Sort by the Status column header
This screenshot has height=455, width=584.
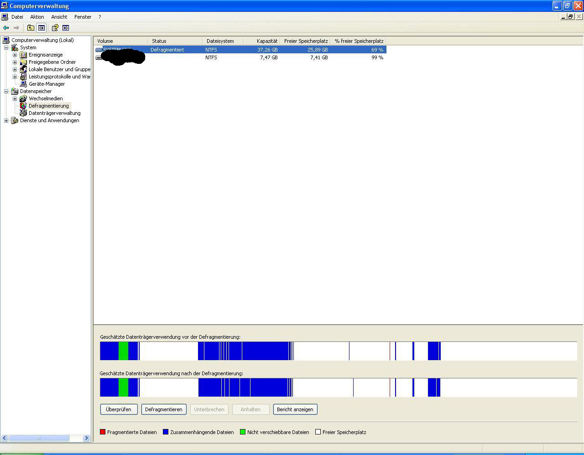click(x=175, y=41)
